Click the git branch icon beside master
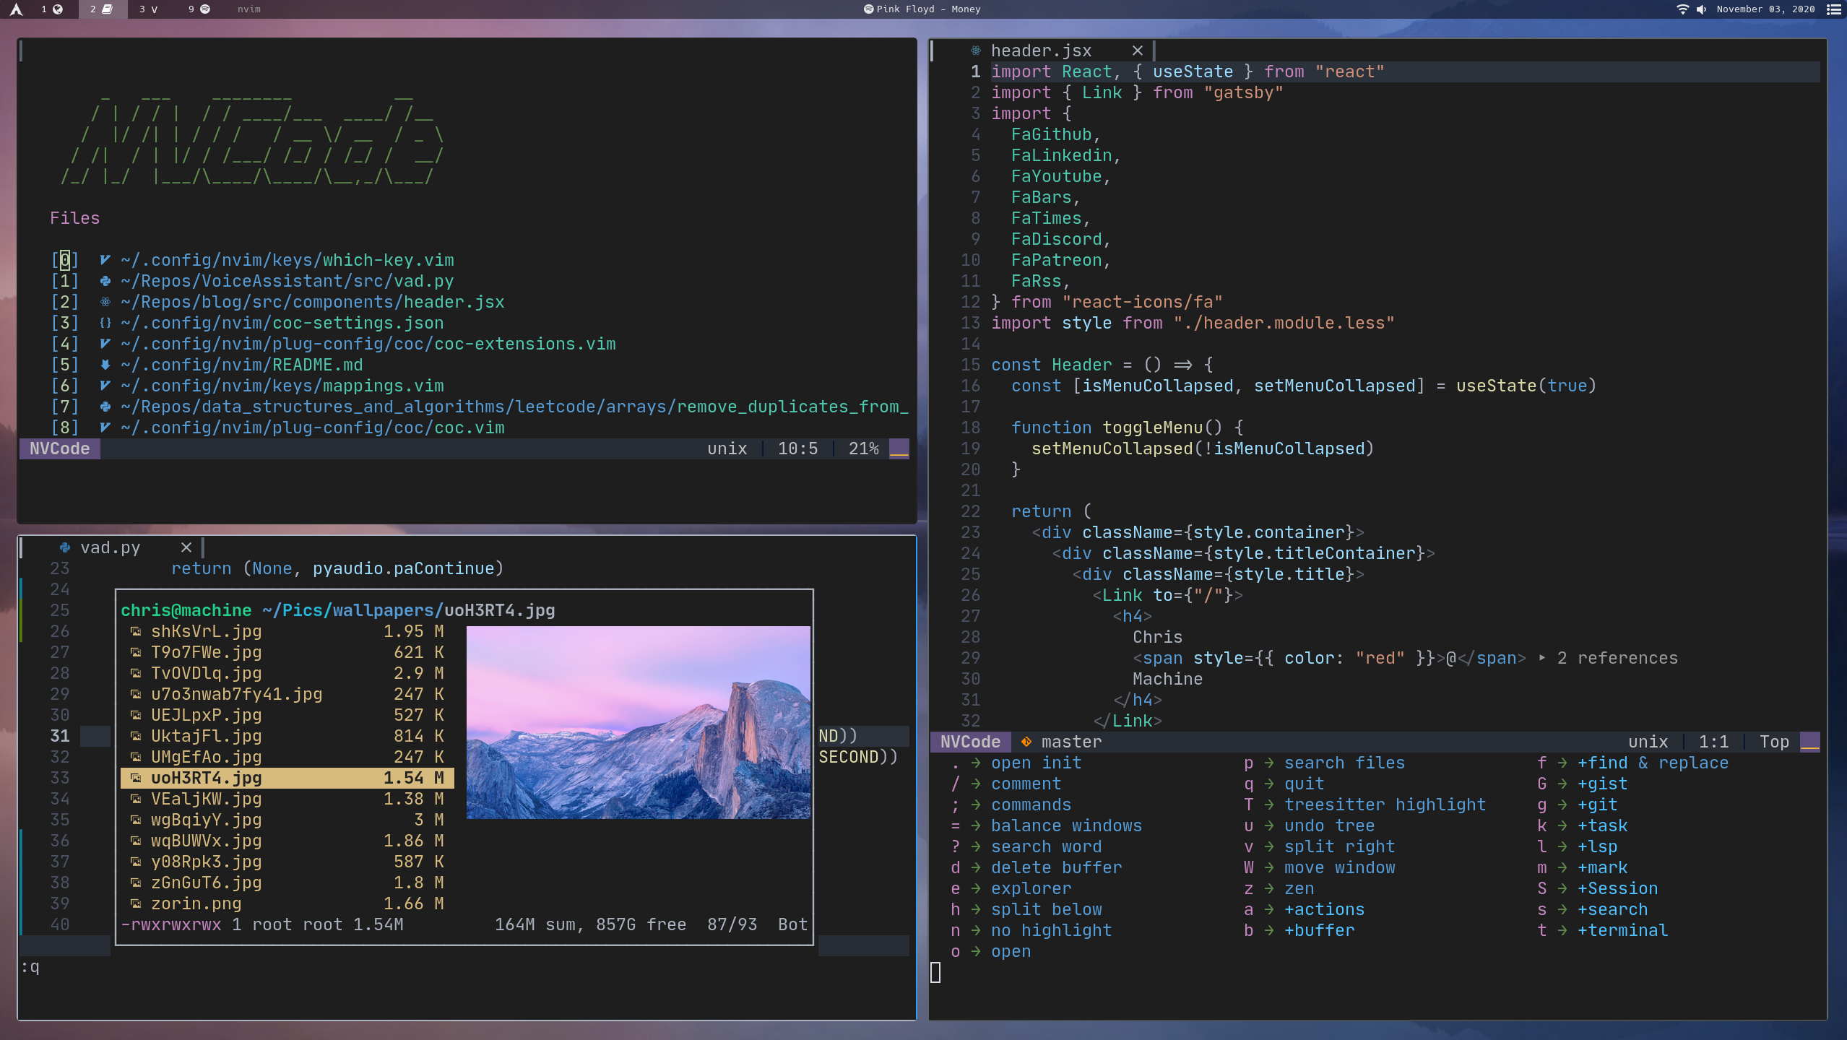The image size is (1847, 1040). click(x=1026, y=742)
